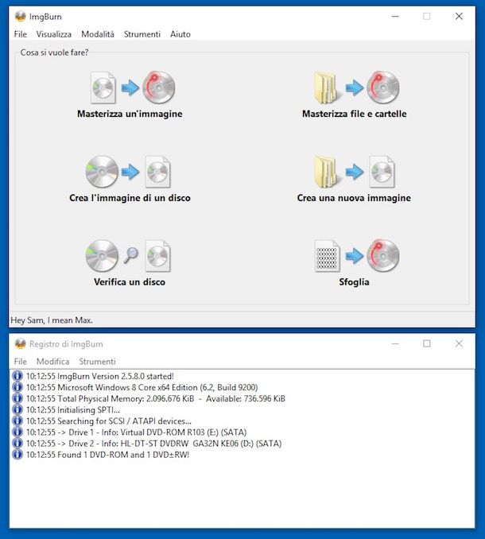The image size is (485, 539).
Task: Select log line 'Searching for SCSI / ATAPI devices...'
Action: (x=109, y=421)
